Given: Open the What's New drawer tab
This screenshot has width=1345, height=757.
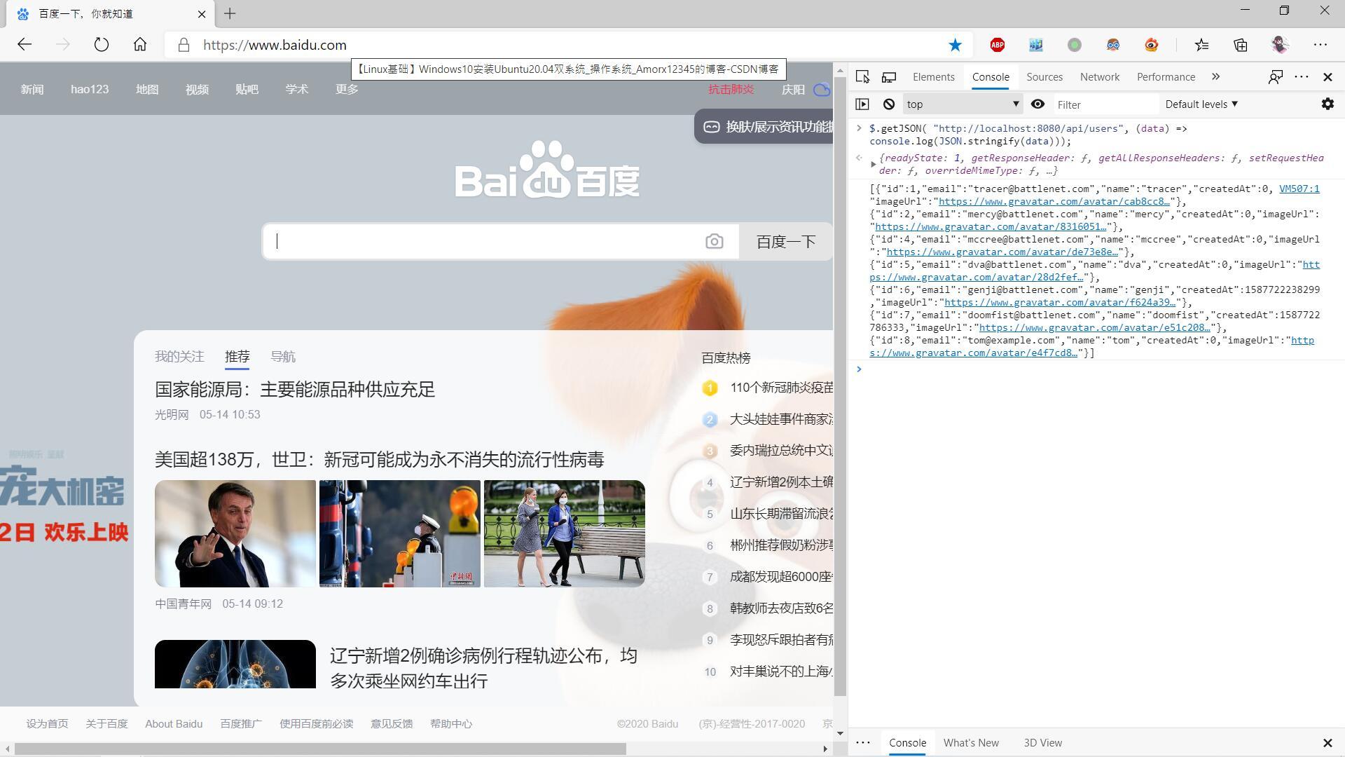Looking at the screenshot, I should 971,743.
